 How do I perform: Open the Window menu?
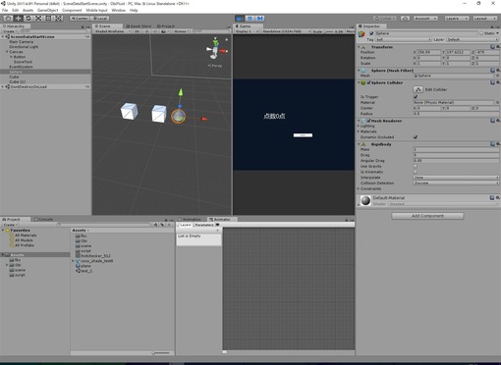(118, 10)
